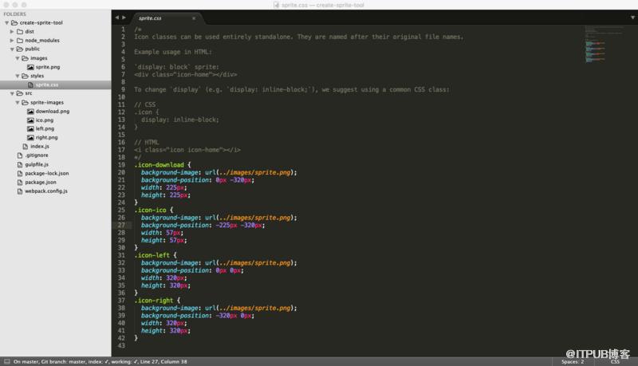Click the .icon-right selector text

154,301
